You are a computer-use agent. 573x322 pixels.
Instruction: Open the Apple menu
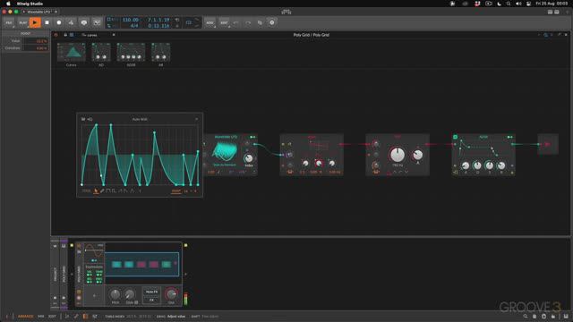pyautogui.click(x=8, y=4)
